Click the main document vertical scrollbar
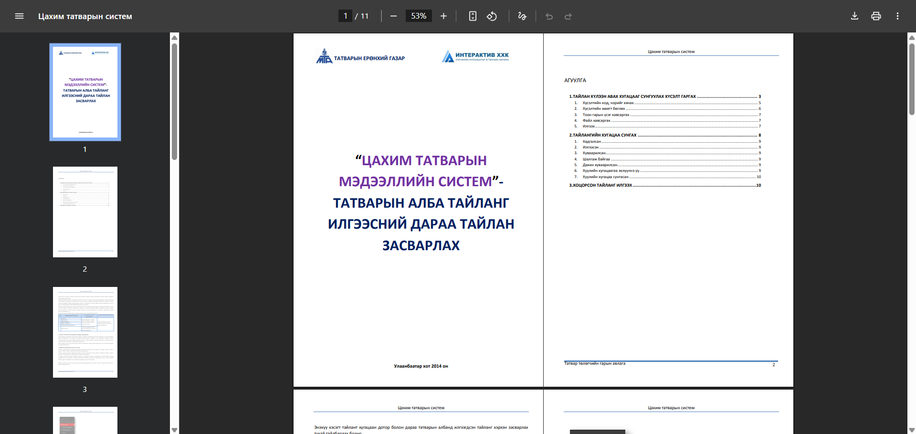The height and width of the screenshot is (434, 916). [912, 79]
